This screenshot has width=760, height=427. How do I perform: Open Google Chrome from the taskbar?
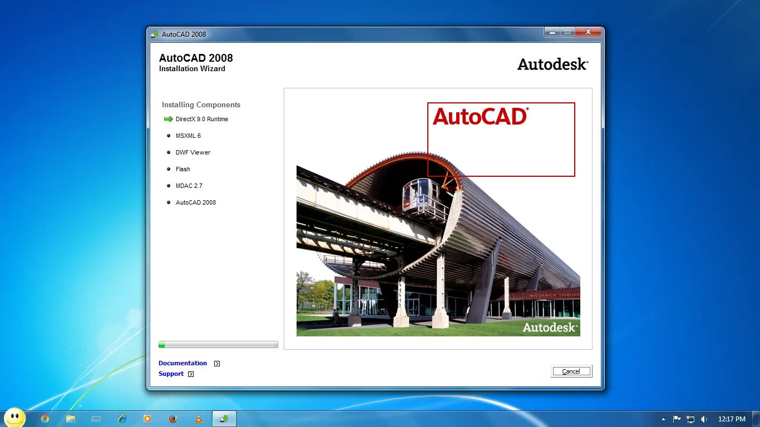point(45,419)
